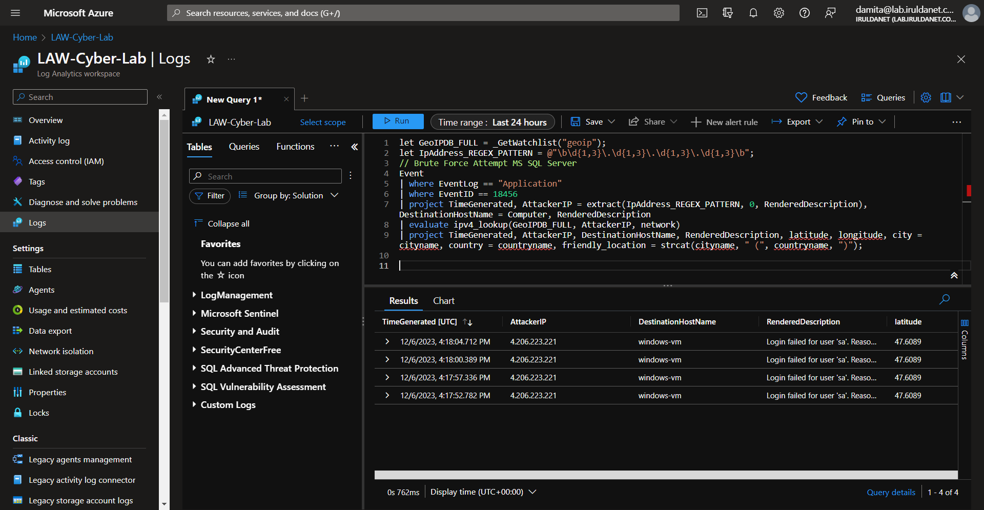Collapse the query editor with the double up arrows

click(x=954, y=276)
